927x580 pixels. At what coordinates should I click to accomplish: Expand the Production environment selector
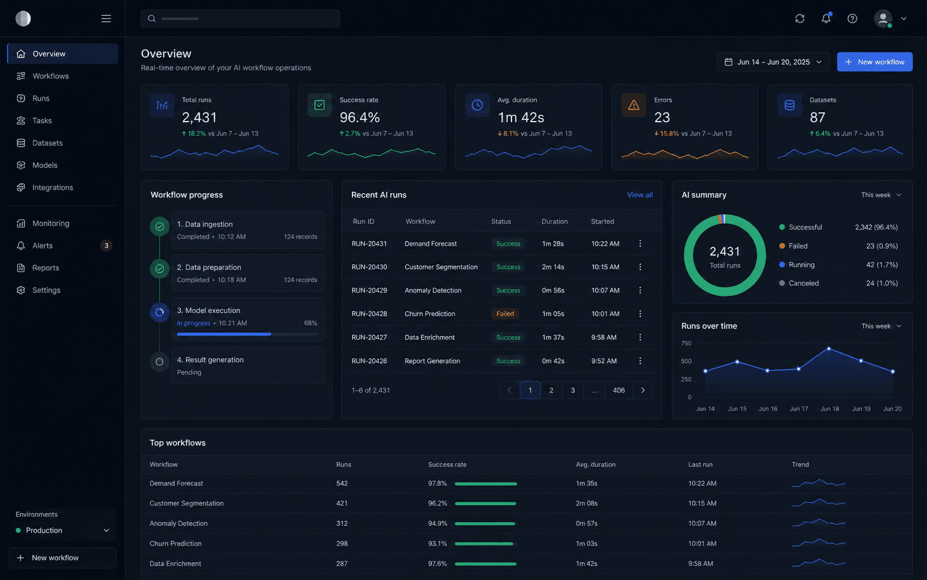pyautogui.click(x=63, y=530)
